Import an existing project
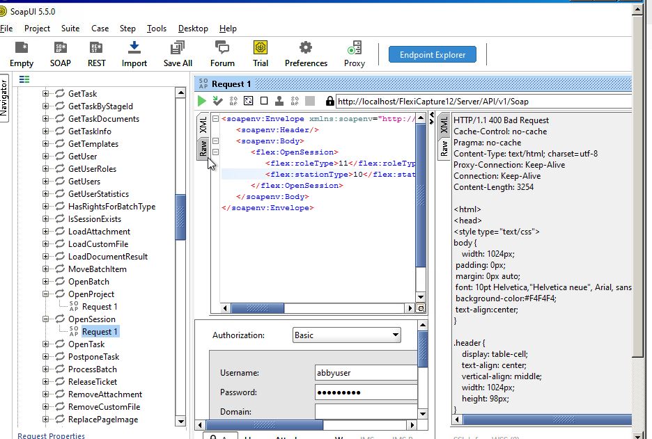Viewport: 652px width, 439px height. click(x=134, y=52)
